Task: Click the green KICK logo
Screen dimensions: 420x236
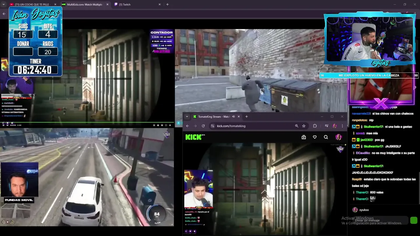Action: pyautogui.click(x=194, y=137)
